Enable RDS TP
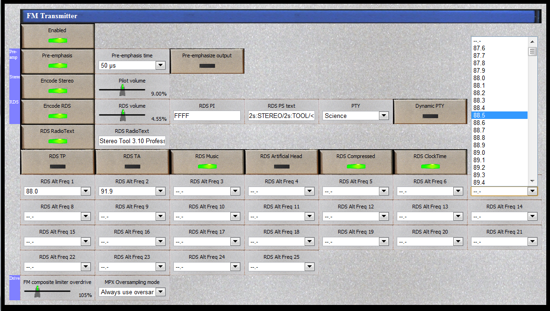Screen dimensions: 550x311 pos(57,162)
